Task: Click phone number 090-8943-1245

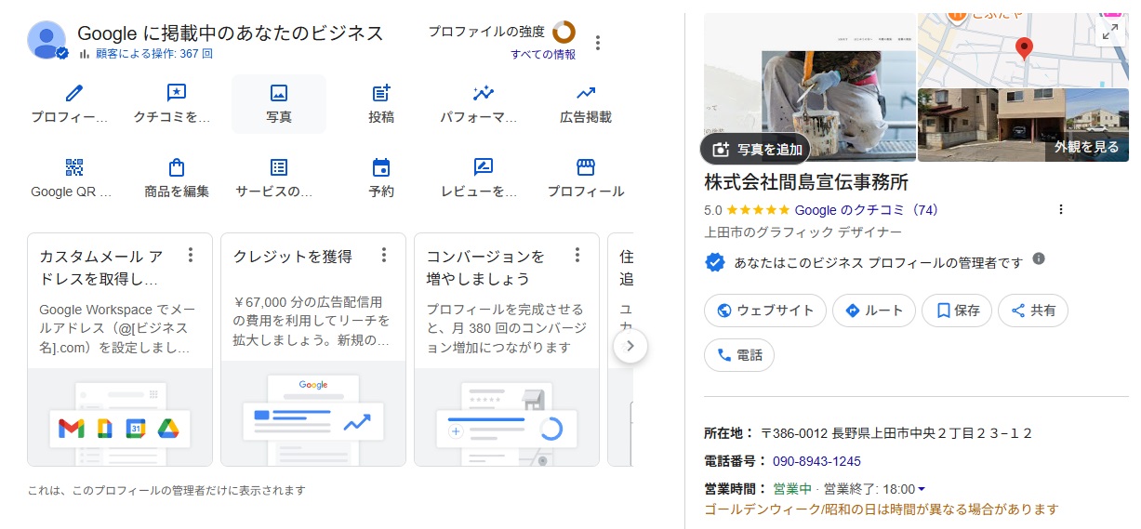Action: pyautogui.click(x=816, y=461)
